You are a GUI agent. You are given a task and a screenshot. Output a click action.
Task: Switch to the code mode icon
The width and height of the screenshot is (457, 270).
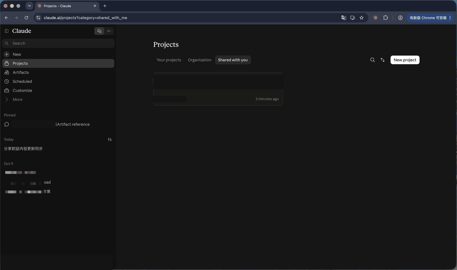[109, 31]
